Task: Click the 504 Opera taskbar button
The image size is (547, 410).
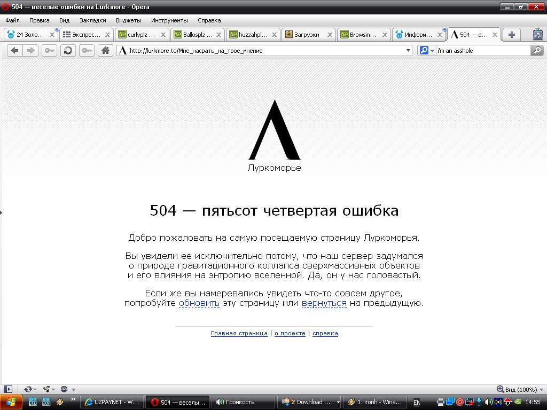Action: click(x=177, y=402)
